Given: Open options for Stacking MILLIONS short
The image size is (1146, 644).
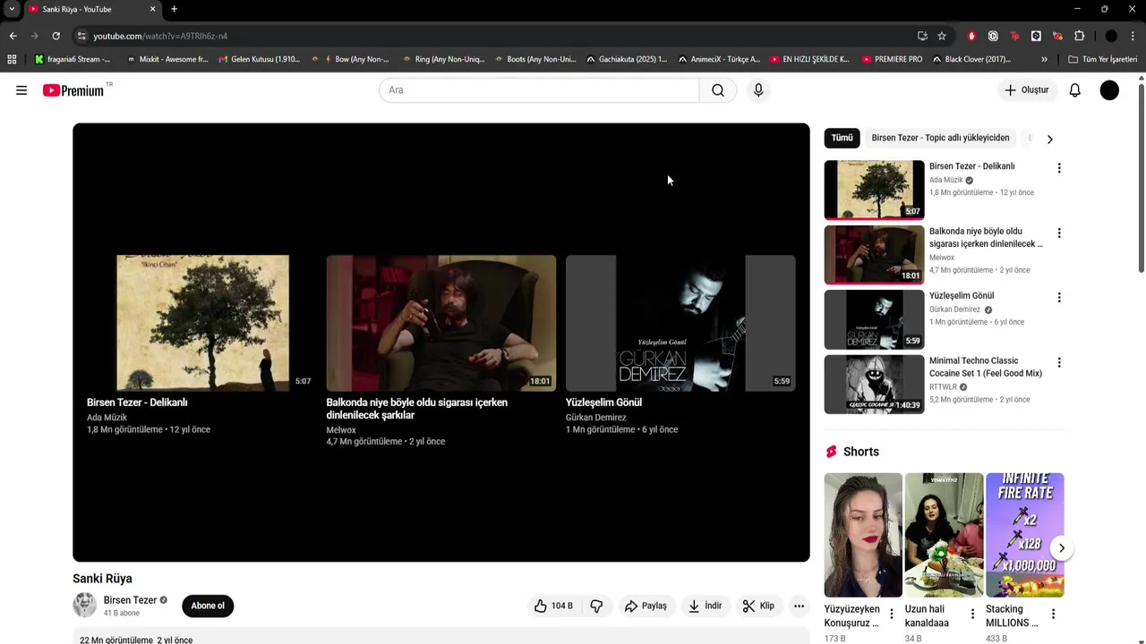Looking at the screenshot, I should tap(1053, 614).
